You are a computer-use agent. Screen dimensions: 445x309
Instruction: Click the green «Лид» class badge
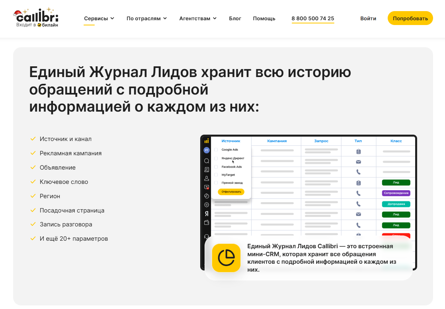click(396, 183)
